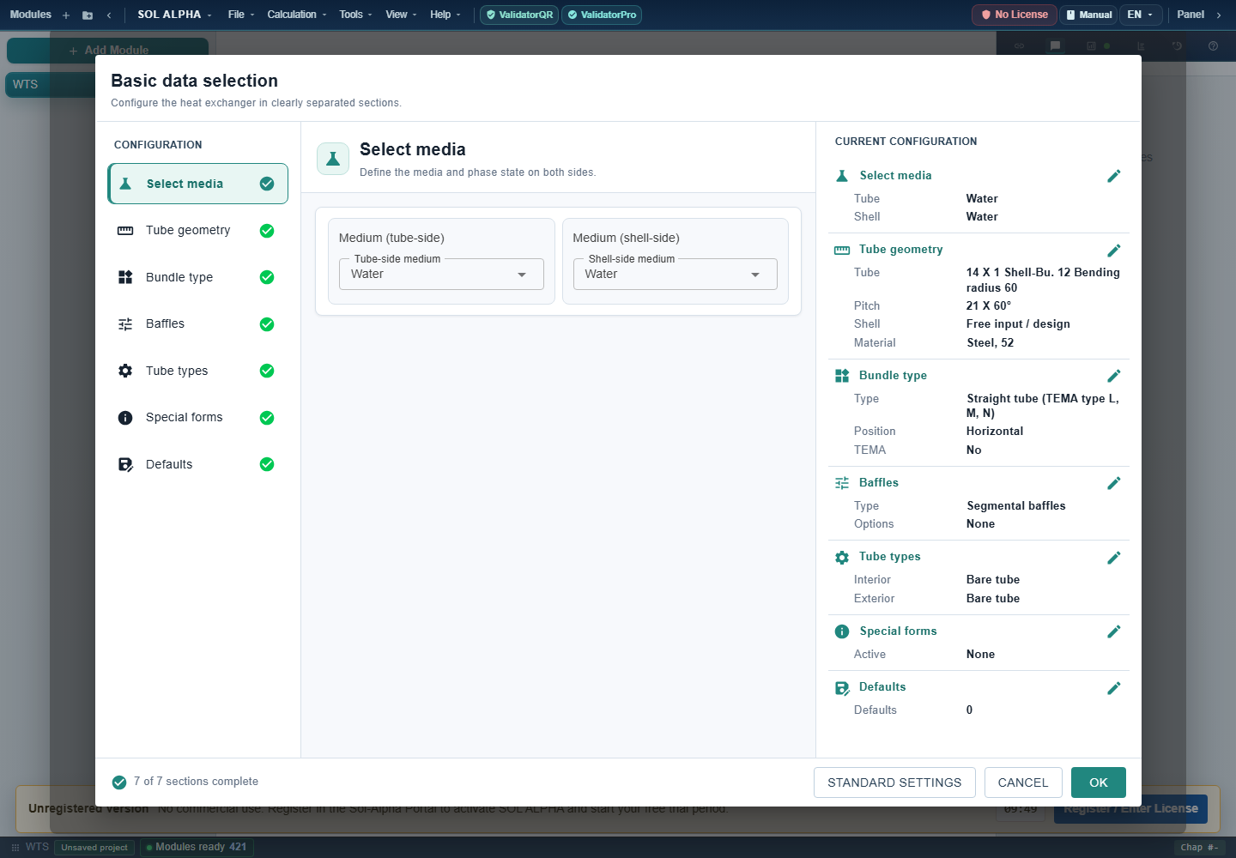Click the Defaults save-edit icon in sidebar
Image resolution: width=1236 pixels, height=858 pixels.
click(x=125, y=464)
